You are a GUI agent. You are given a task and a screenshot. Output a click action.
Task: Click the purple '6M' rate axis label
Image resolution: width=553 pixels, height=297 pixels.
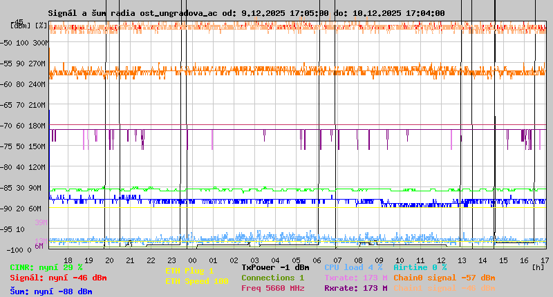point(39,246)
